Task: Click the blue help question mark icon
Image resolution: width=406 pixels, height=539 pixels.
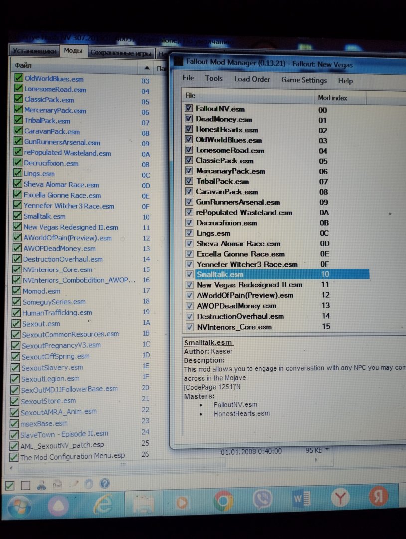Action: click(104, 483)
